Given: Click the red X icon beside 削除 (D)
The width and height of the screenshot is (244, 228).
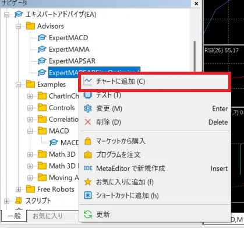Looking at the screenshot, I should tap(88, 122).
